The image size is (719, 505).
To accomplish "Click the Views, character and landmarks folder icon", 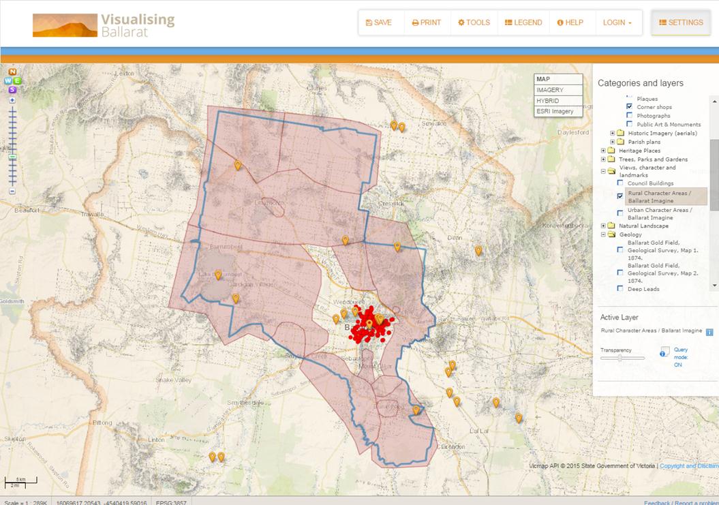I will [x=611, y=171].
